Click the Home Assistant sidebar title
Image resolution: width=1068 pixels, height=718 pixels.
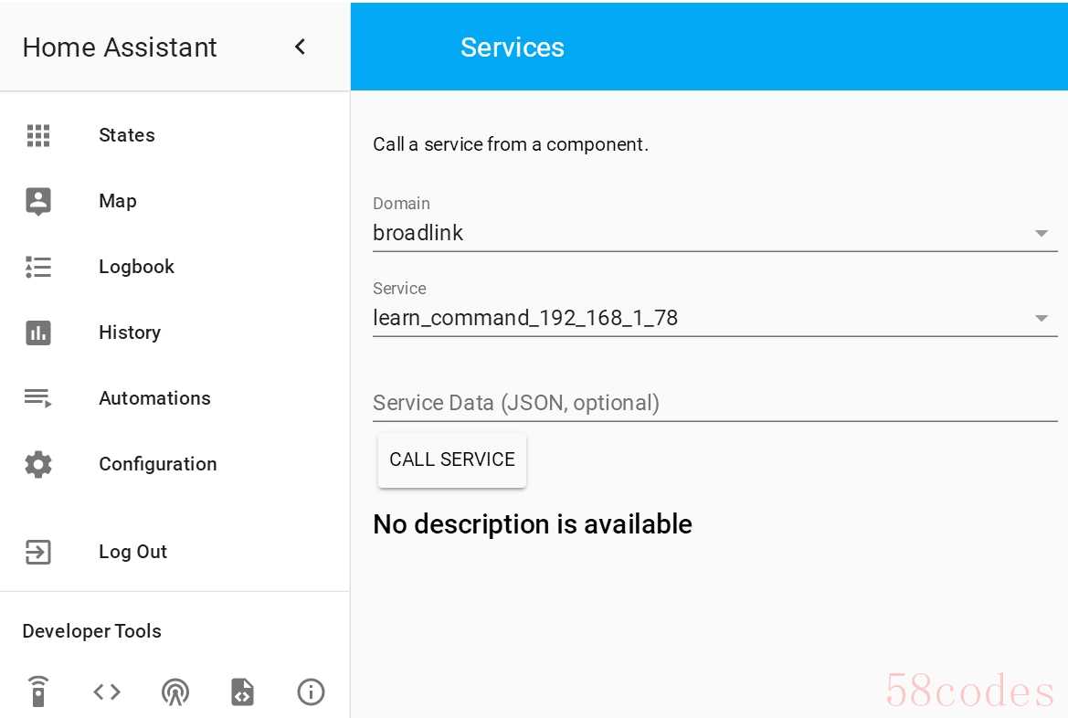(120, 48)
